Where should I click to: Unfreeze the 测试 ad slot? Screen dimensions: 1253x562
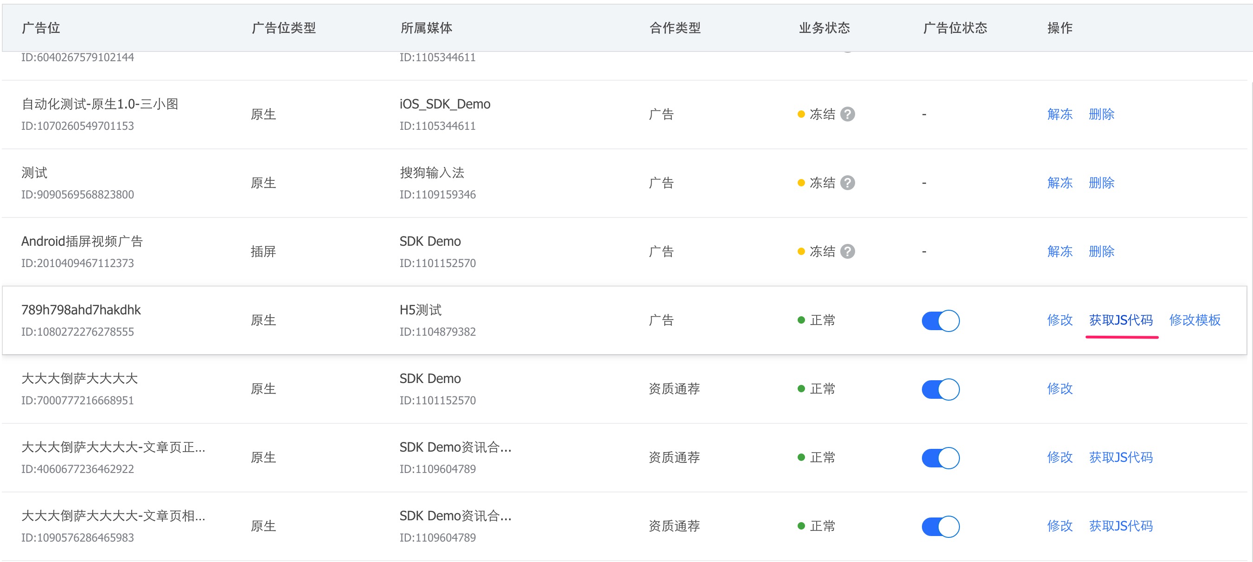(x=1060, y=183)
